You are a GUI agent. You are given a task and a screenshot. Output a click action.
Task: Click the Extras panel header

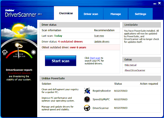[142, 60]
